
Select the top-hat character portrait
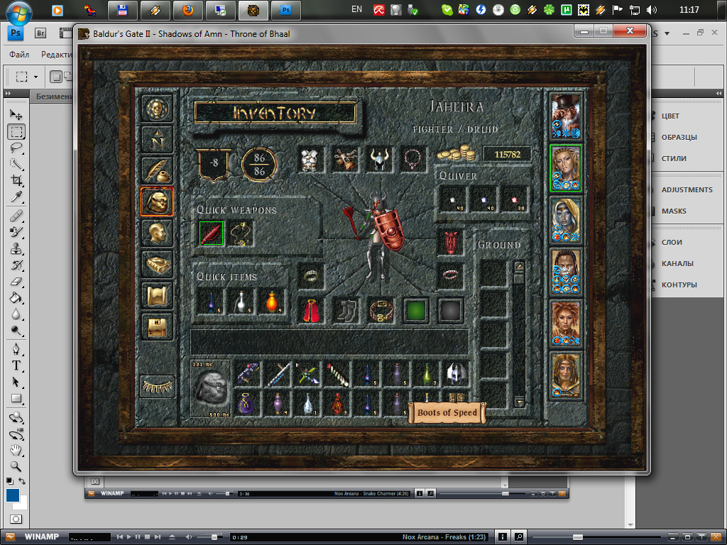click(x=566, y=116)
